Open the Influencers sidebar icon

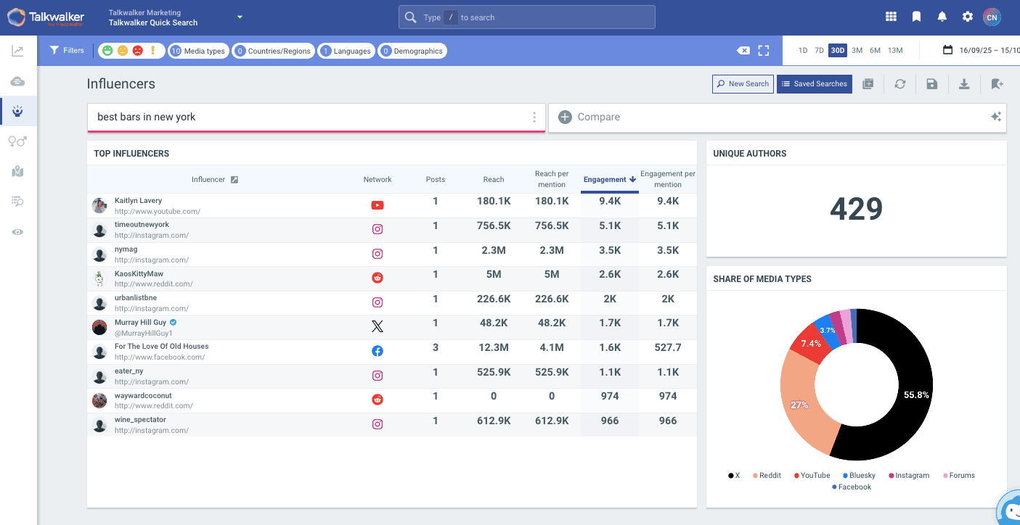(x=18, y=111)
